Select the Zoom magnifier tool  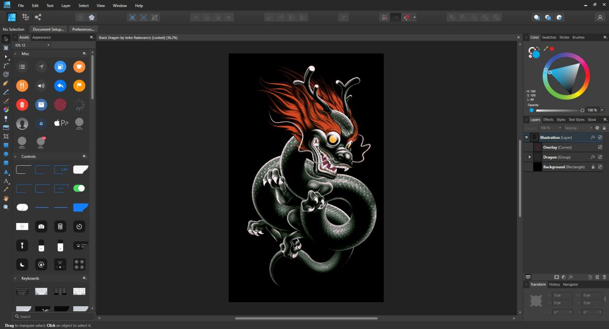(6, 207)
